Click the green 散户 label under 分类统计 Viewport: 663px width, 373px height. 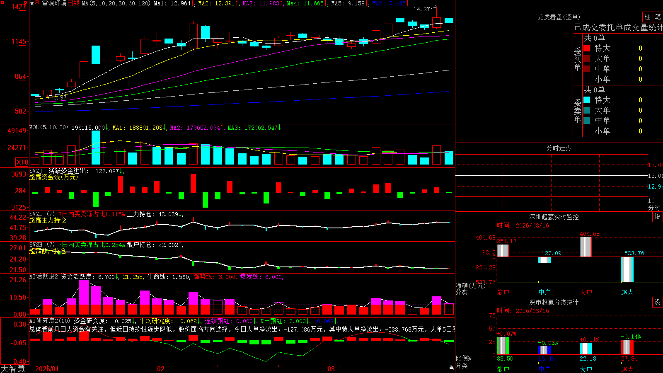(x=503, y=369)
